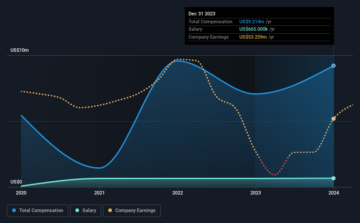The height and width of the screenshot is (223, 360).
Task: Click the US$53.259m company earnings value
Action: tap(253, 37)
